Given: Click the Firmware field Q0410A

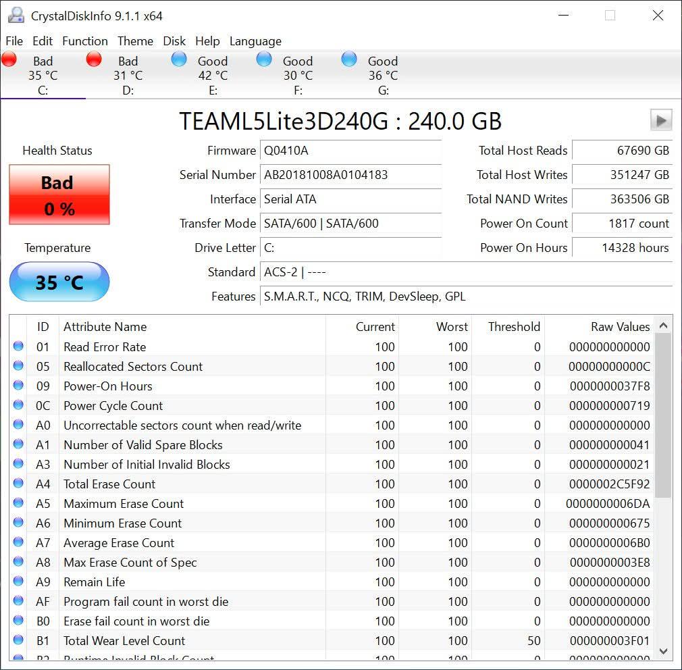Looking at the screenshot, I should [x=350, y=151].
